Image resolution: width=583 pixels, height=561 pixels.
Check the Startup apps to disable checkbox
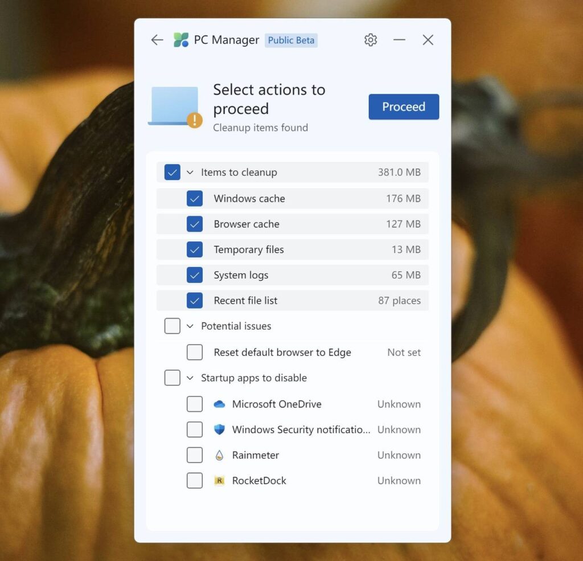(172, 378)
